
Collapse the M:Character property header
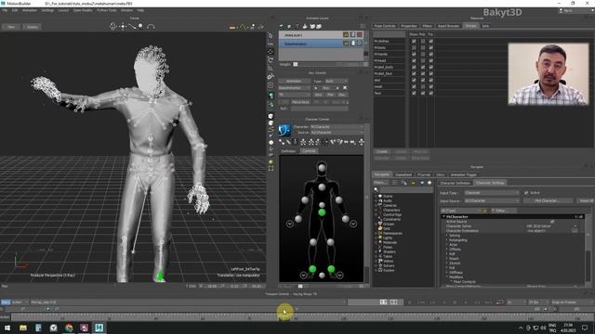(x=443, y=216)
